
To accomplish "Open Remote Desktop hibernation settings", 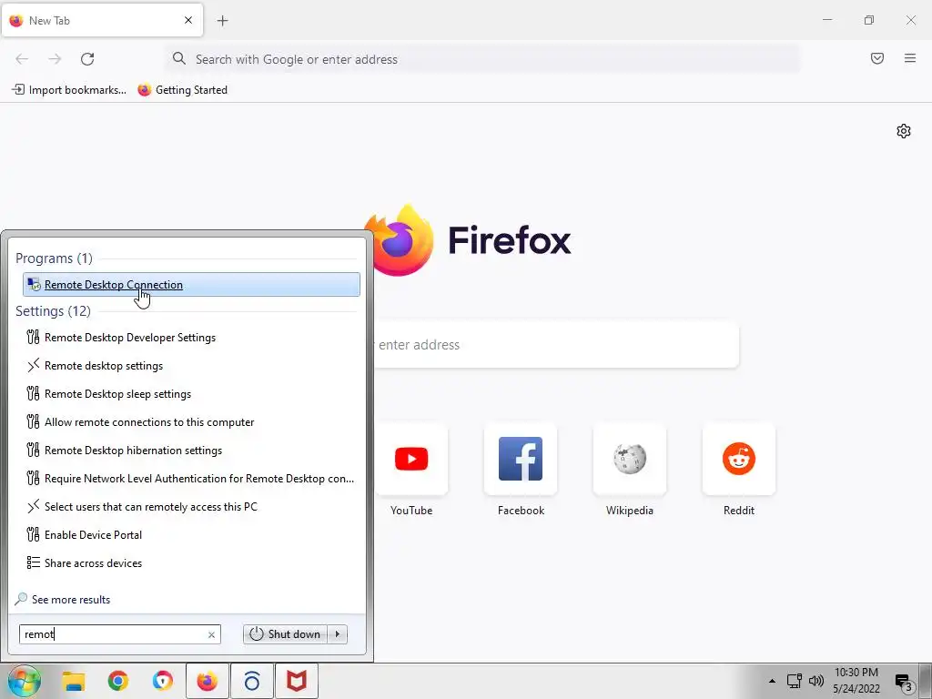I will coord(124,451).
